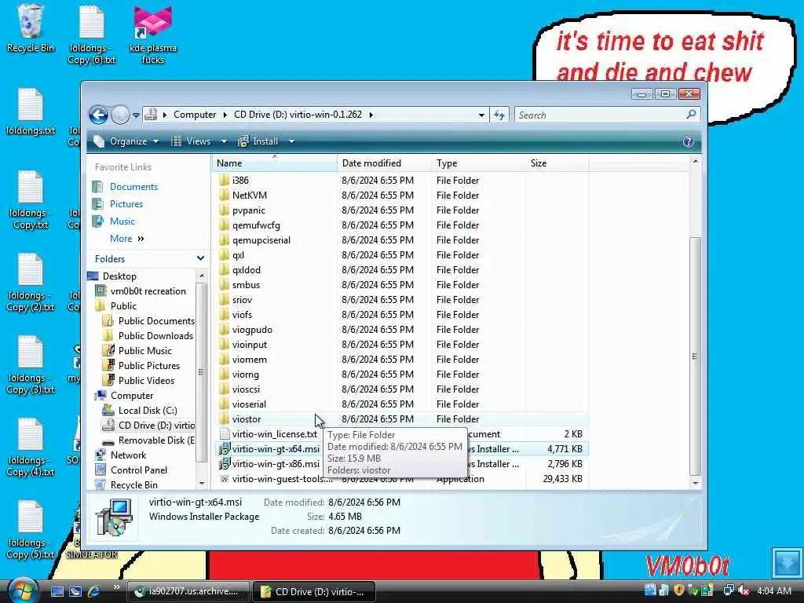The width and height of the screenshot is (804, 603).
Task: Click the Help question mark icon
Action: [688, 141]
